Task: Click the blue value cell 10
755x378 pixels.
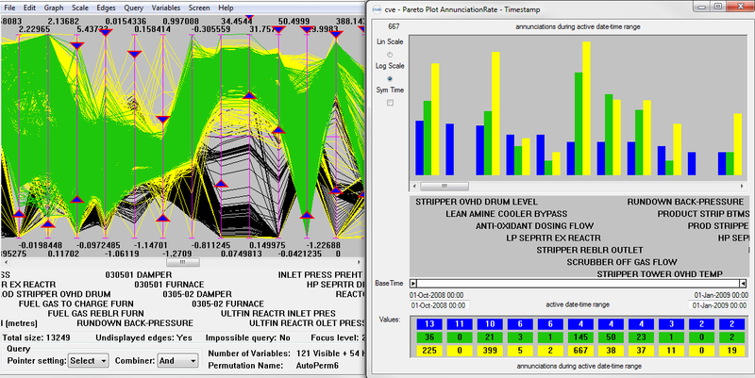Action: (490, 324)
